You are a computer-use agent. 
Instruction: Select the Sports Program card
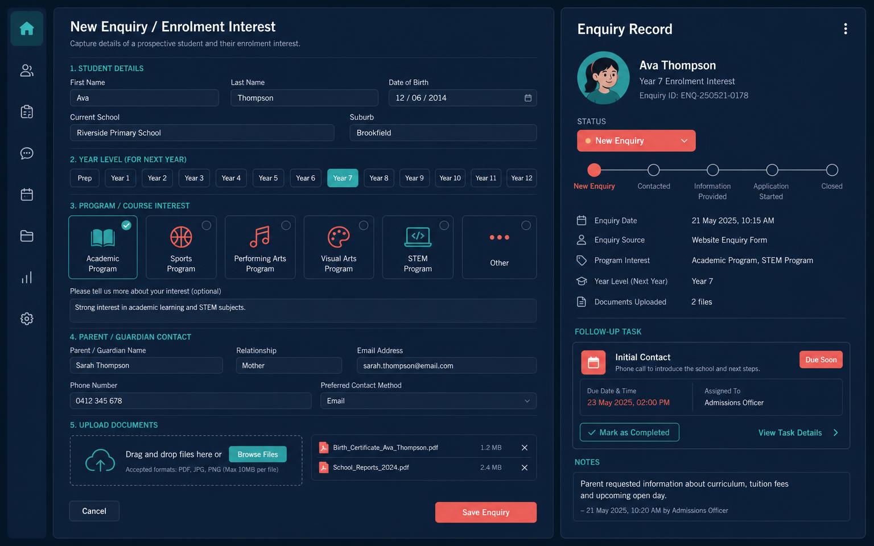pos(181,247)
